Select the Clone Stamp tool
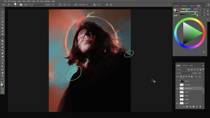This screenshot has width=210, height=118. tap(2, 41)
